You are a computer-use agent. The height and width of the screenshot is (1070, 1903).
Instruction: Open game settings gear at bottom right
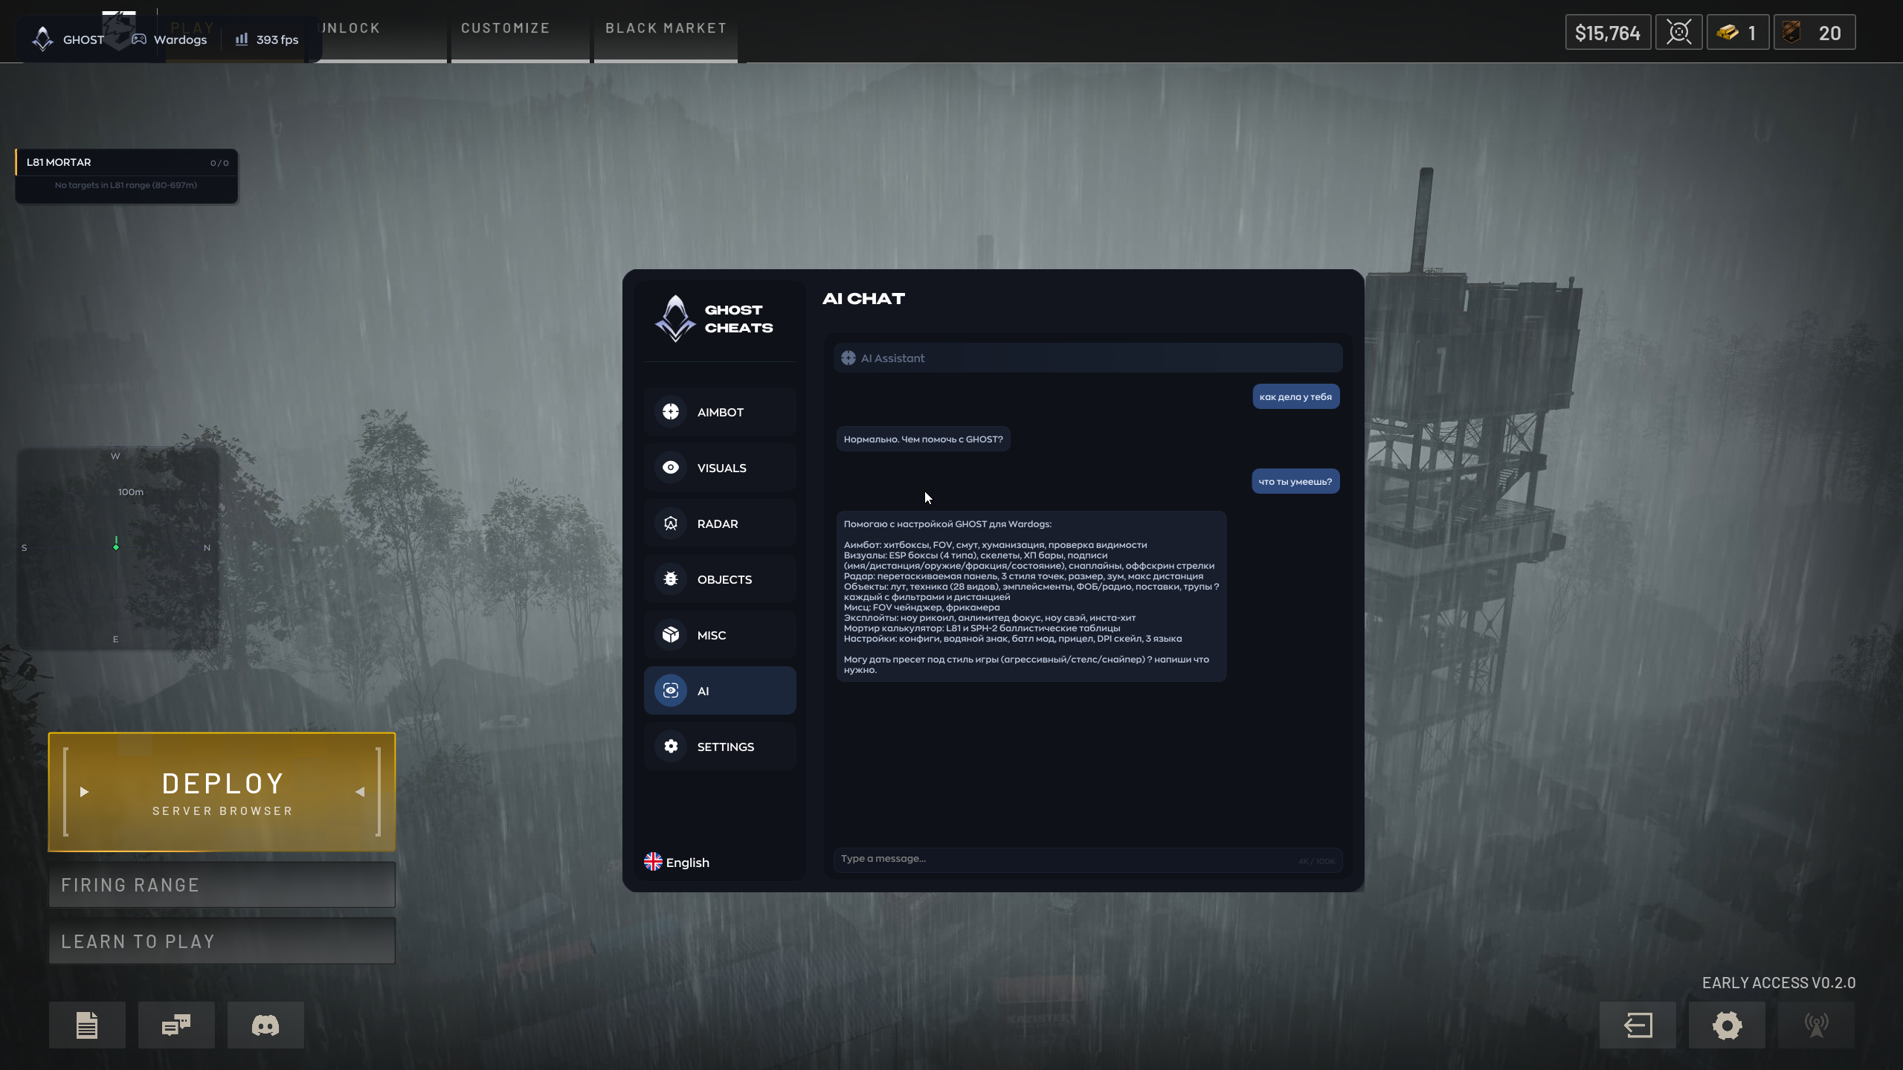[1727, 1025]
